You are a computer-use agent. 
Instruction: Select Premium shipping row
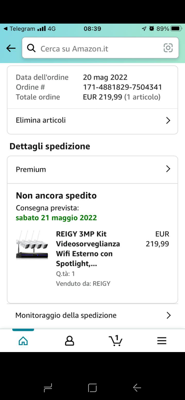[x=31, y=169]
